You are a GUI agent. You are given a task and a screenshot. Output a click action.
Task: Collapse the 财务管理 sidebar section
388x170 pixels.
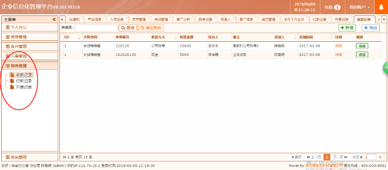pyautogui.click(x=30, y=66)
